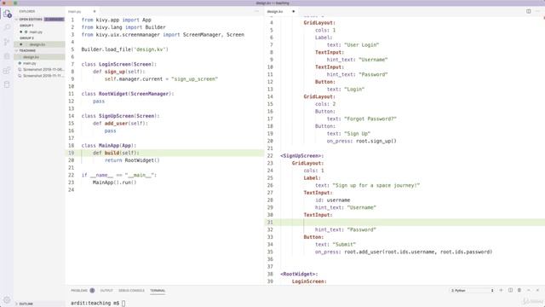Select design.kv in Teaching folder
Image resolution: width=545 pixels, height=307 pixels.
tap(31, 57)
